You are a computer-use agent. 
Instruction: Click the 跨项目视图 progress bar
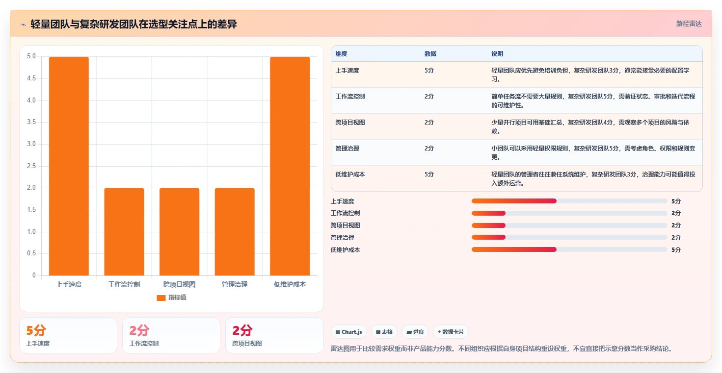pos(569,225)
